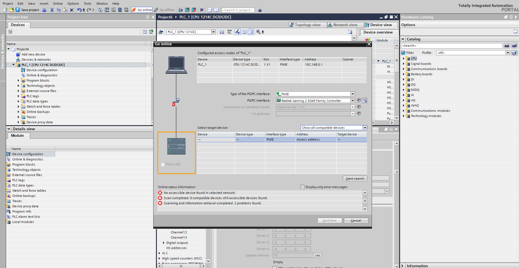Screen dimensions: 519x268
Task: Click the zoom magnifier icon in device view toolbar
Action: (258, 32)
